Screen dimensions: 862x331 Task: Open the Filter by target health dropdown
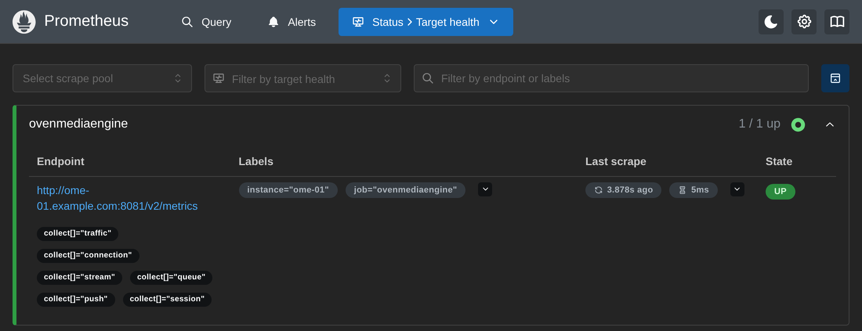tap(302, 78)
